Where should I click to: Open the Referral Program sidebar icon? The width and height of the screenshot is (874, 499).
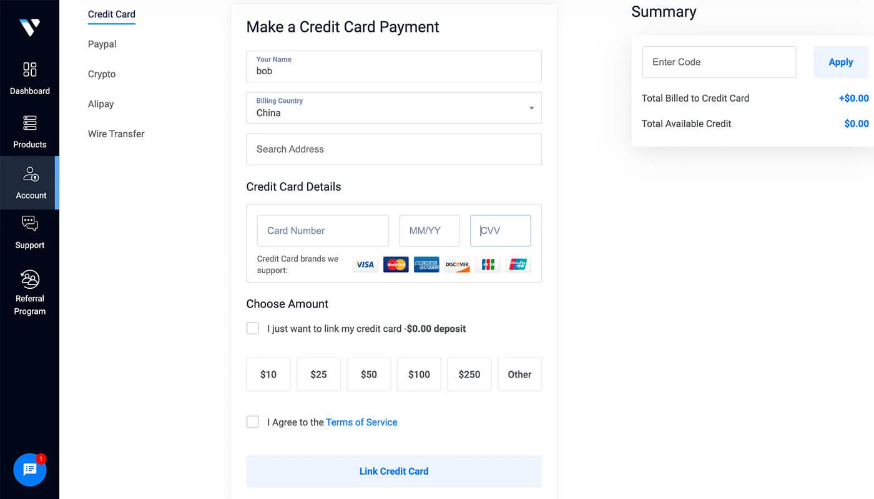[29, 279]
